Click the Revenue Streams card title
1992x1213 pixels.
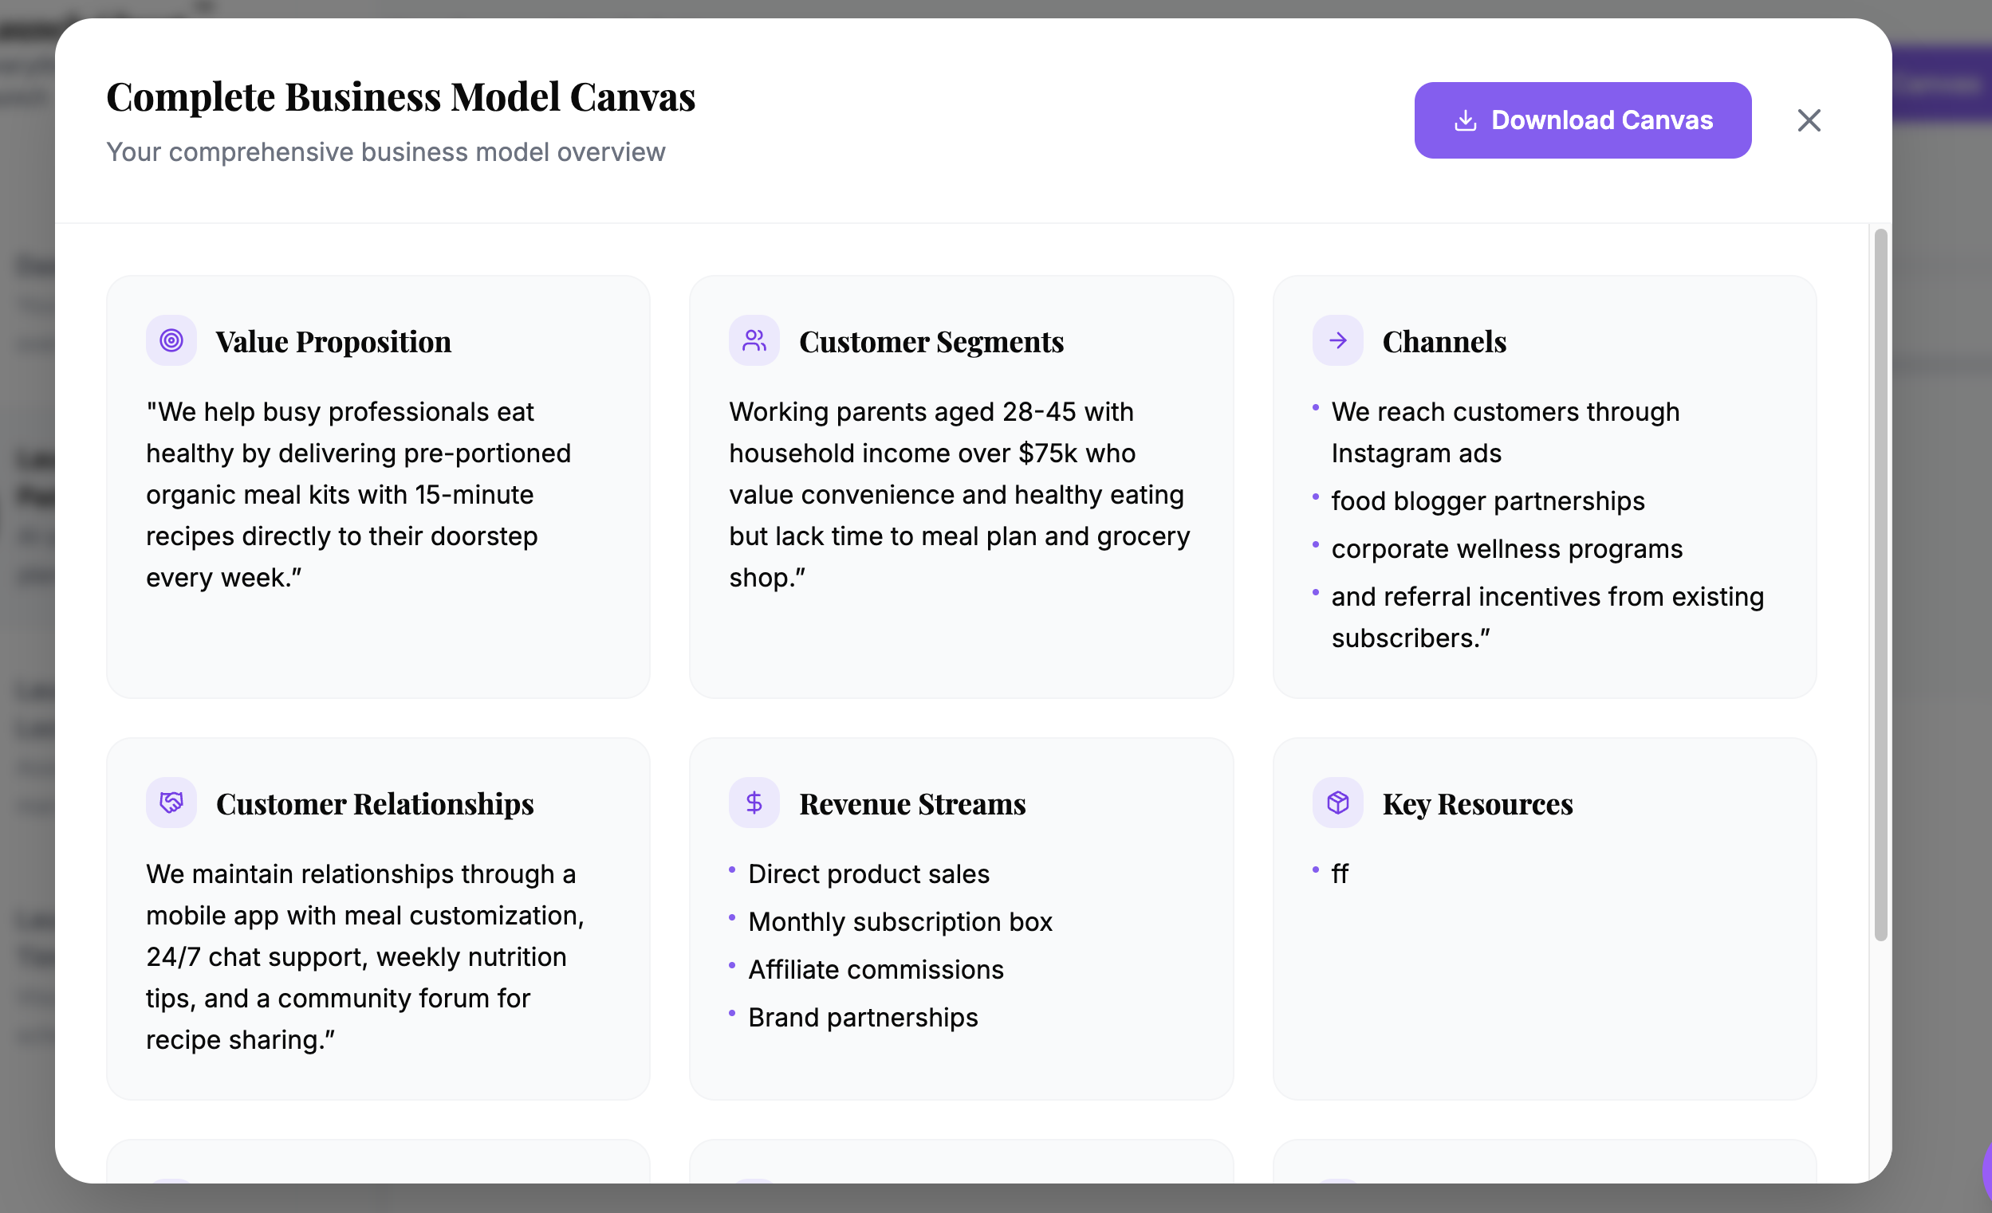point(912,804)
